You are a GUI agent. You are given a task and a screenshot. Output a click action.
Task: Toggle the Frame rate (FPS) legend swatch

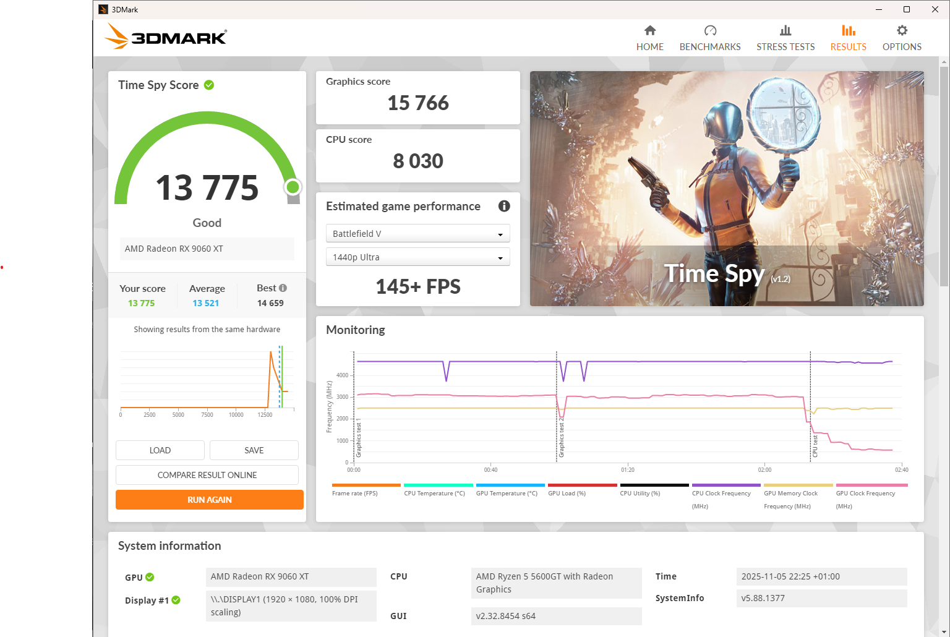pos(366,485)
